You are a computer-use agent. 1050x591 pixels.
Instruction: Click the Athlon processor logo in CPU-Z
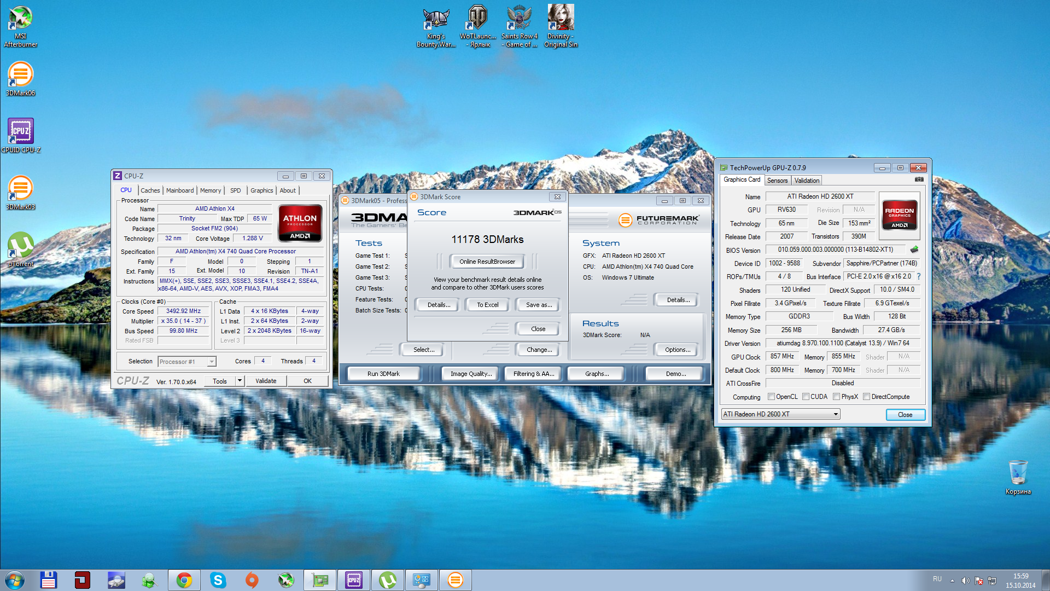point(300,223)
